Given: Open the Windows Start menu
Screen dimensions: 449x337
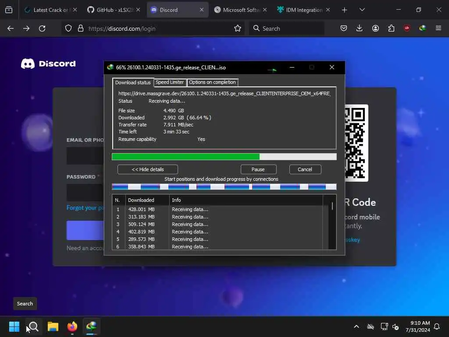Looking at the screenshot, I should (x=14, y=326).
